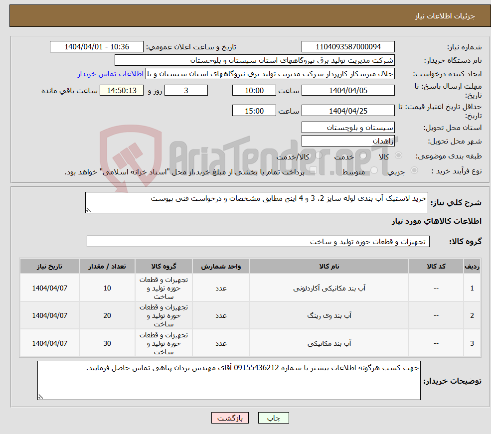Select the کالا/خدمت radio button
Screen dimensions: 491x434
tap(319, 155)
